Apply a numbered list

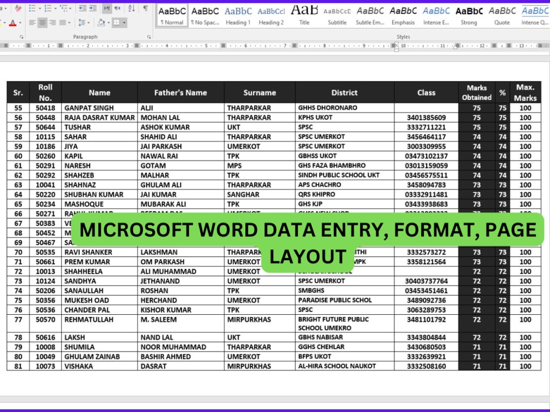click(48, 8)
